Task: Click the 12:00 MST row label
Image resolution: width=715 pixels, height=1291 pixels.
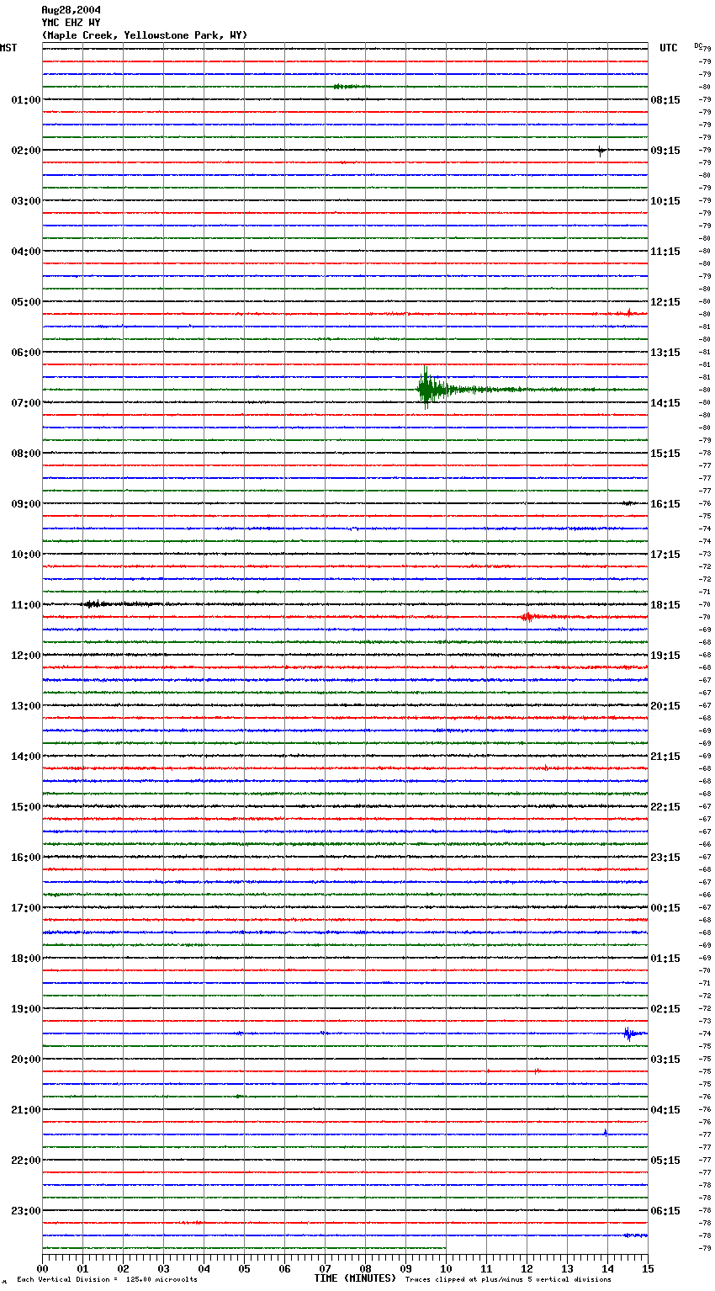Action: click(x=25, y=656)
